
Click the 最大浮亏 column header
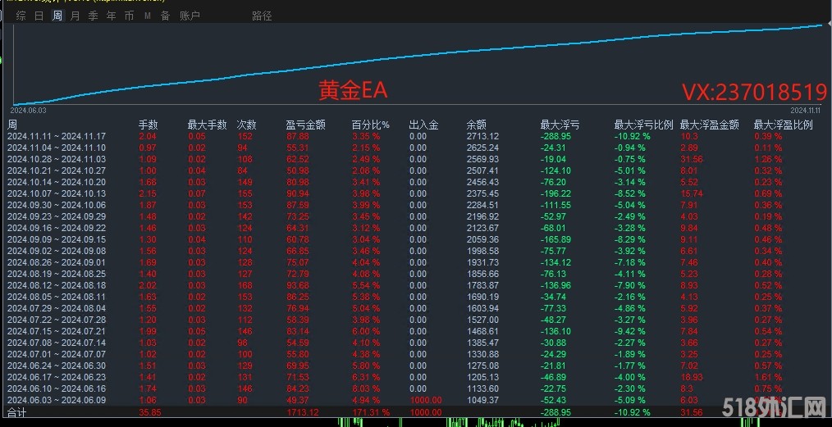[560, 125]
